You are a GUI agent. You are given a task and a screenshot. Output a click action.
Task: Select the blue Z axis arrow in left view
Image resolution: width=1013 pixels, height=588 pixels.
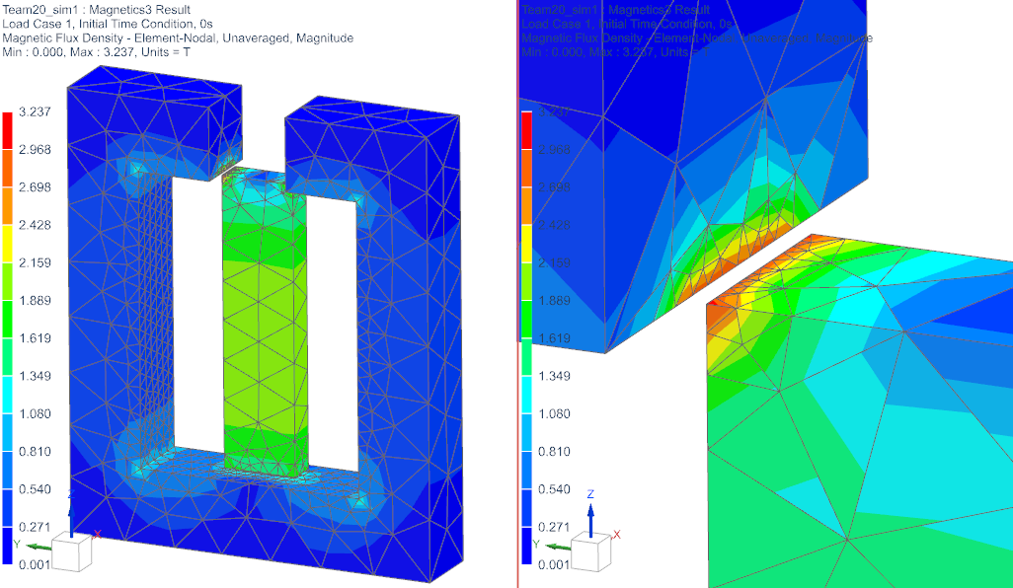[69, 513]
